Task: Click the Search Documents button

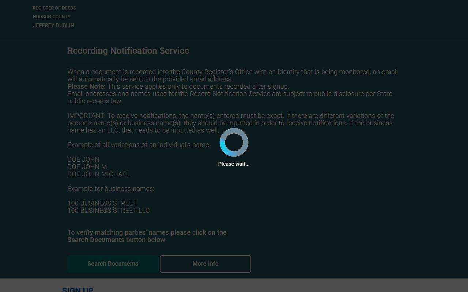Action: (113, 264)
